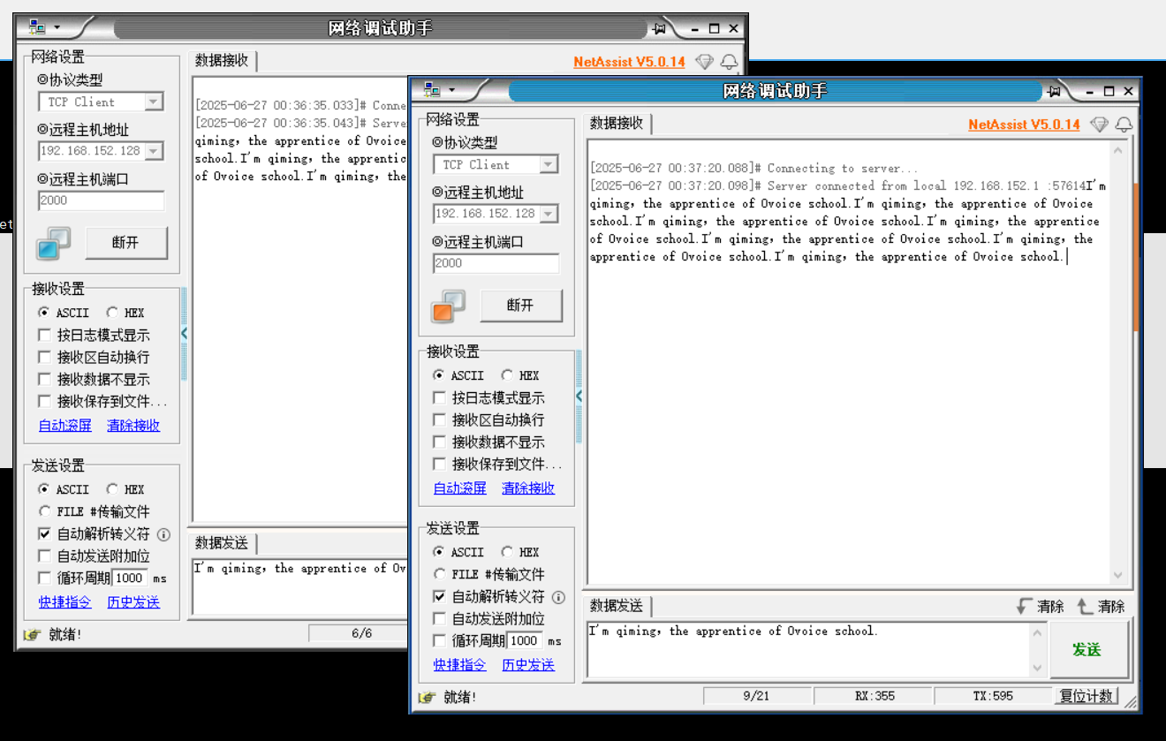
Task: Click the 发送 send button
Action: tap(1087, 650)
